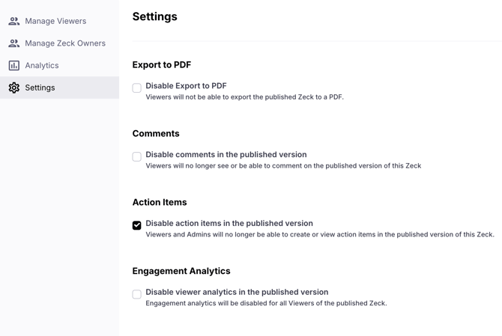
Task: Go to Manage Zeck Owners page
Action: [65, 43]
